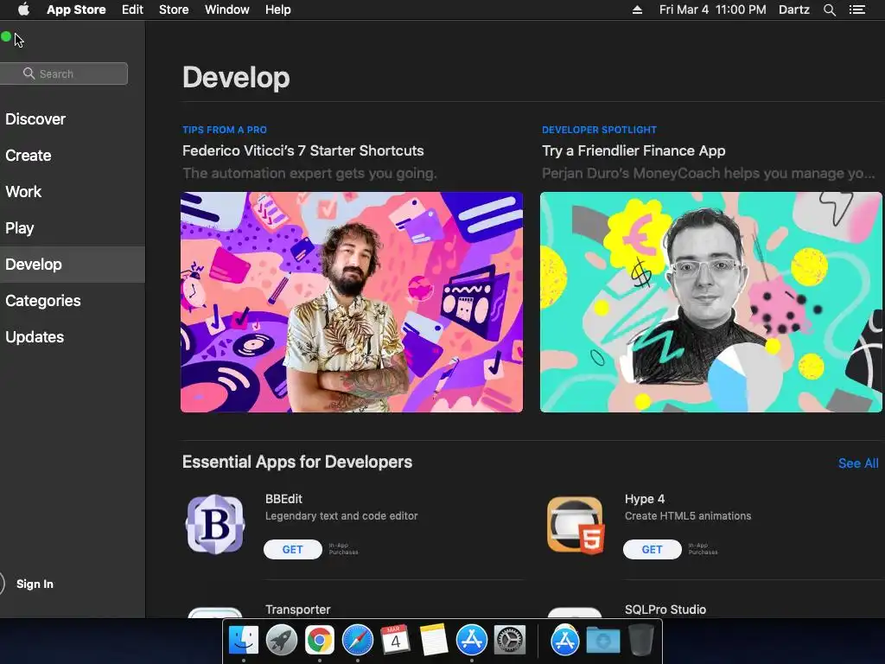The height and width of the screenshot is (664, 885).
Task: Open the Window menu
Action: (x=227, y=10)
